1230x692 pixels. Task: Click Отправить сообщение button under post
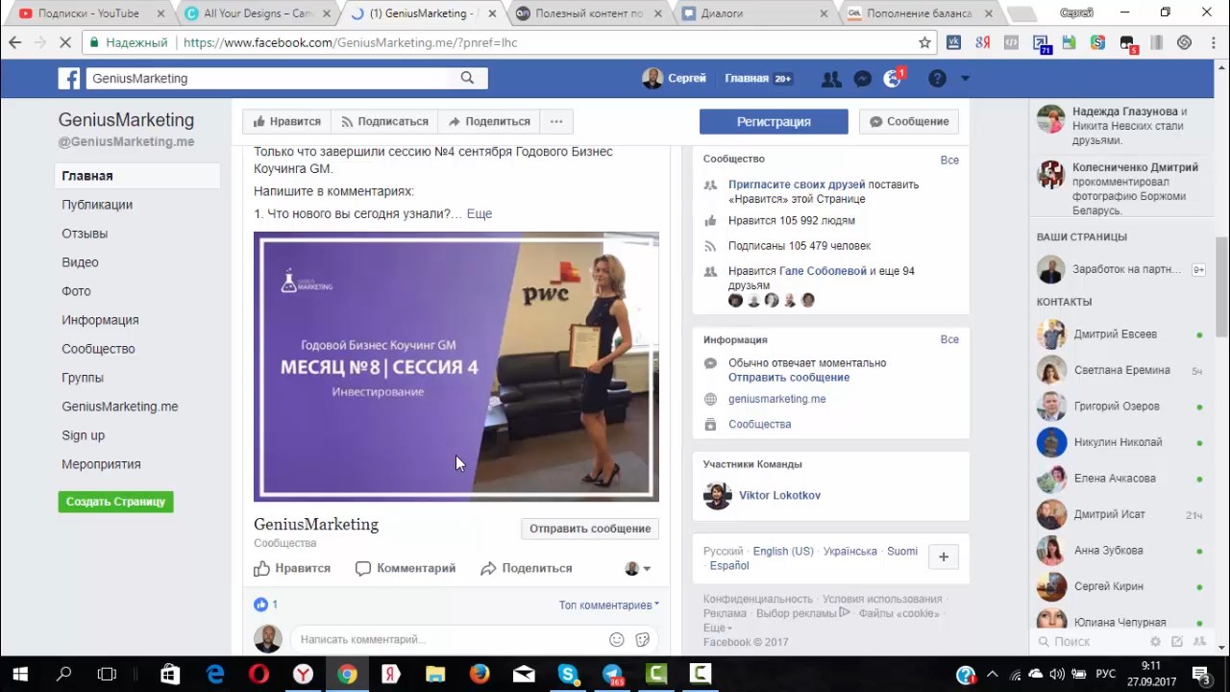coord(590,529)
